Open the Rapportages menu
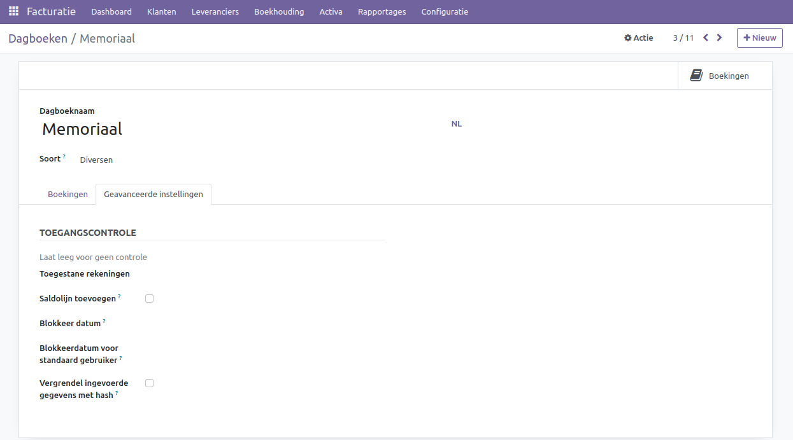The width and height of the screenshot is (793, 440). click(382, 11)
